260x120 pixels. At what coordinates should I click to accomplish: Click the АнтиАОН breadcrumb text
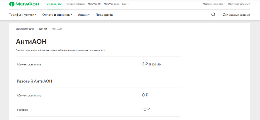(x=57, y=29)
